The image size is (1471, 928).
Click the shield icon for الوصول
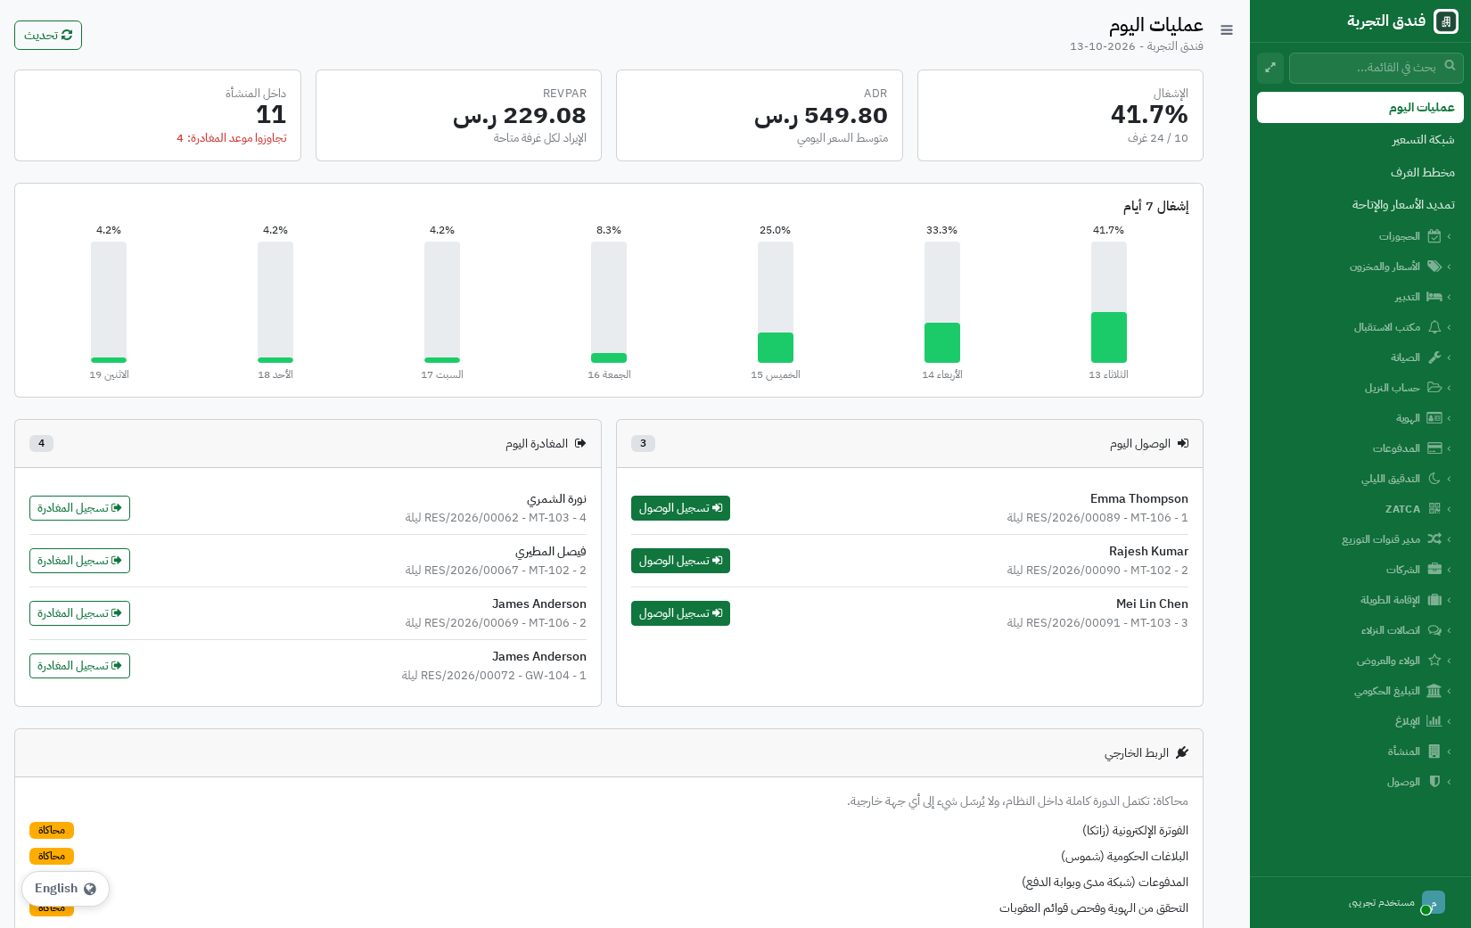click(x=1434, y=782)
